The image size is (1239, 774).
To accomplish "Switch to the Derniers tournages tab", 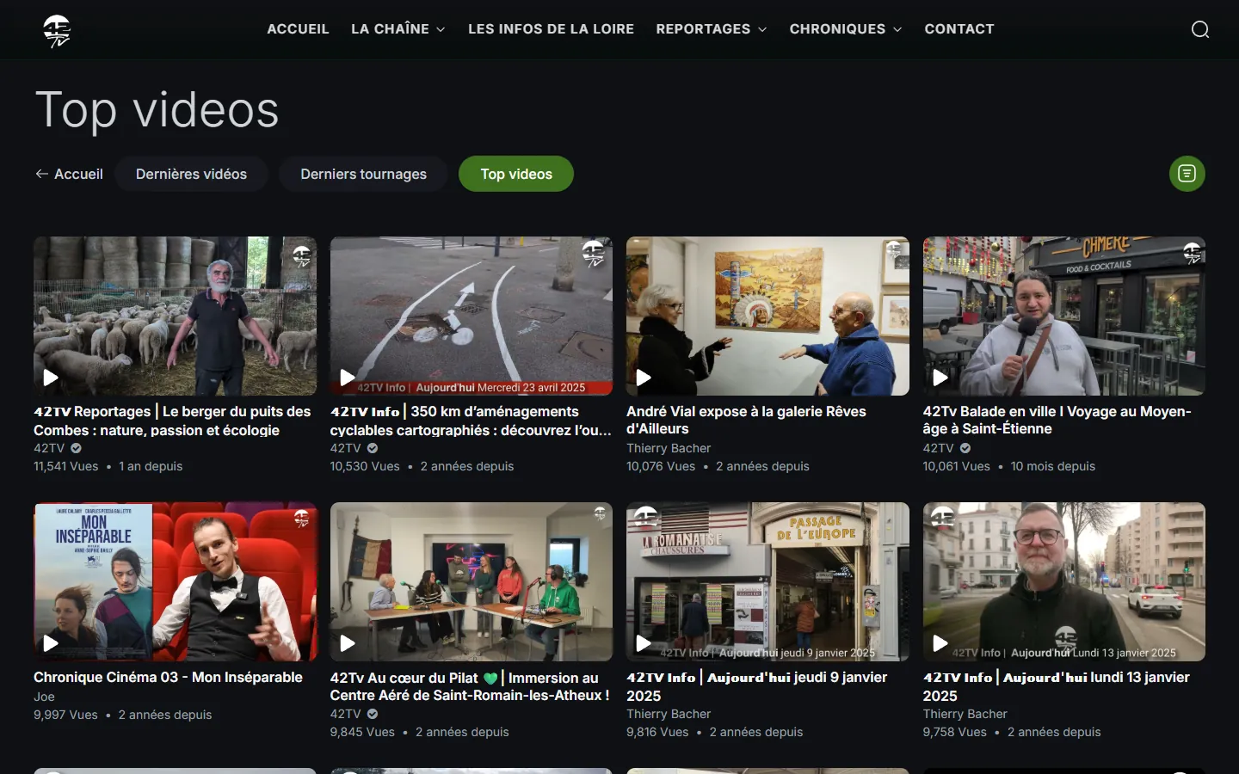I will pos(363,174).
